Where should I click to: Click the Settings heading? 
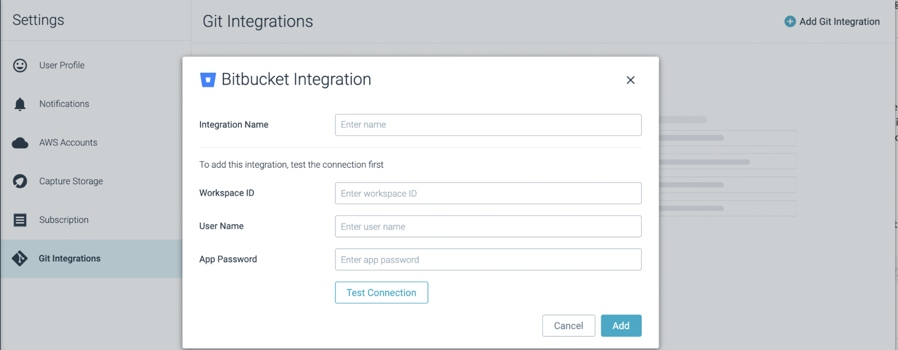pos(38,20)
